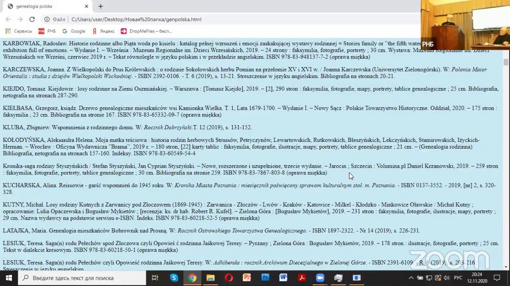
Task: Click the KOŁODYŃSKA, Aleksandra Helena entry
Action: click(241, 147)
